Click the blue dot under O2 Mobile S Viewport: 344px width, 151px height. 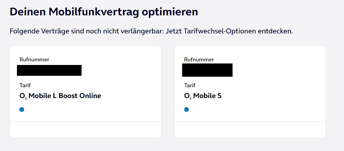tap(186, 109)
